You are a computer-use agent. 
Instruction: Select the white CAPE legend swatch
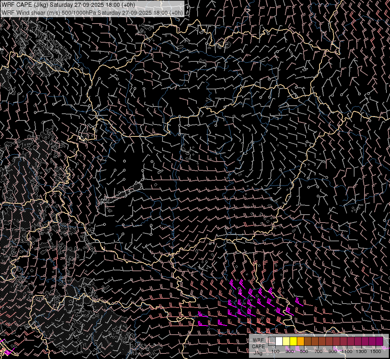tap(279, 341)
